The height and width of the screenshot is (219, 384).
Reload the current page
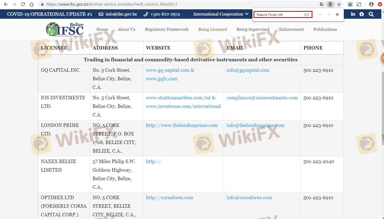[x=23, y=4]
